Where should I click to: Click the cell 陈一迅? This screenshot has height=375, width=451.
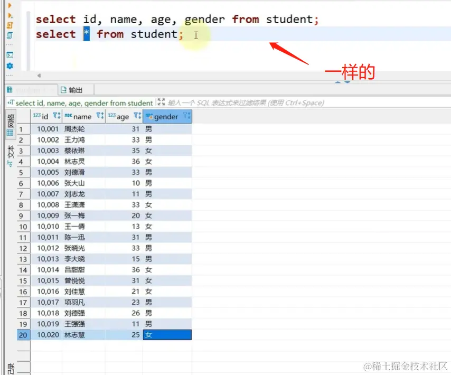83,237
